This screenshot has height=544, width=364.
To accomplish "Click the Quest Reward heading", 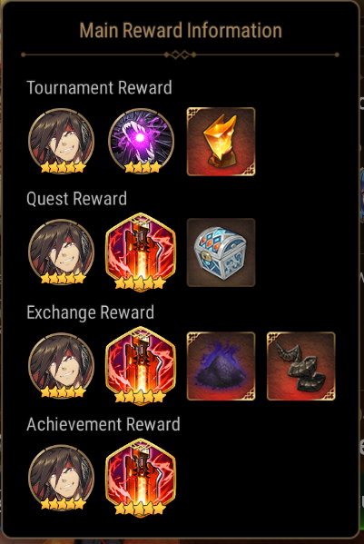I will pos(76,199).
